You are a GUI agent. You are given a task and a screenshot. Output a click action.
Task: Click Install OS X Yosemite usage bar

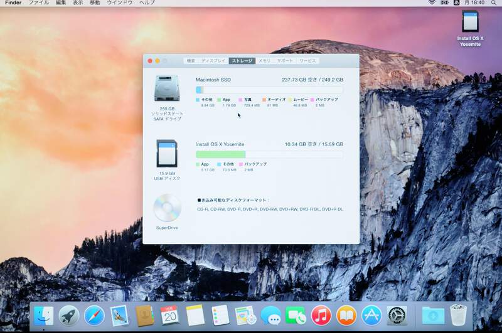269,154
